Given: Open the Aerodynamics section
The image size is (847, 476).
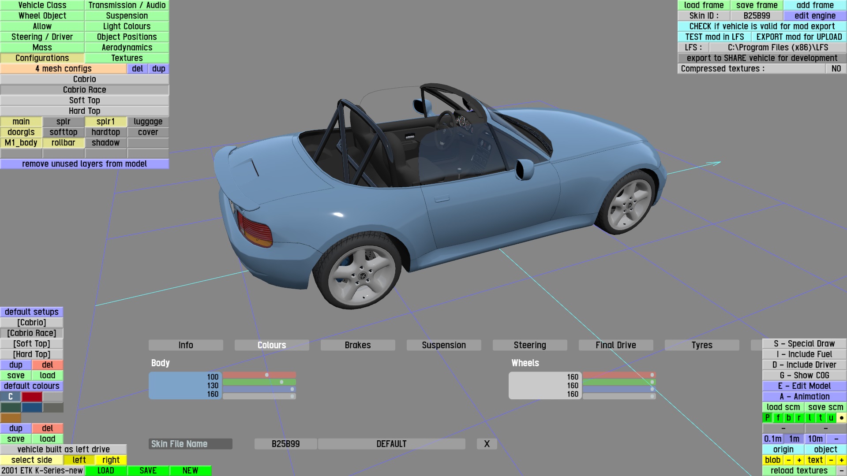Looking at the screenshot, I should (127, 47).
